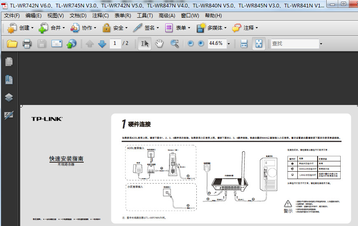
Task: Open the Signatures panel
Action: coord(9,115)
